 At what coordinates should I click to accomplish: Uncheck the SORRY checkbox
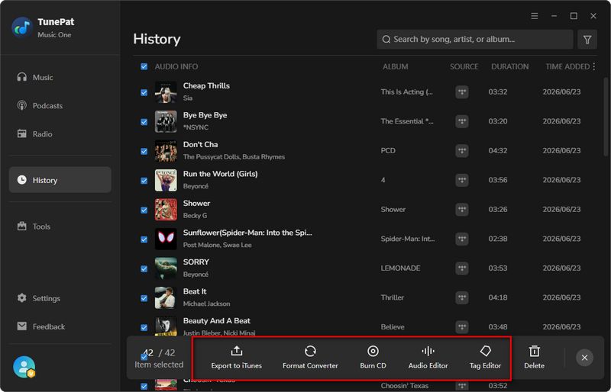tap(144, 268)
